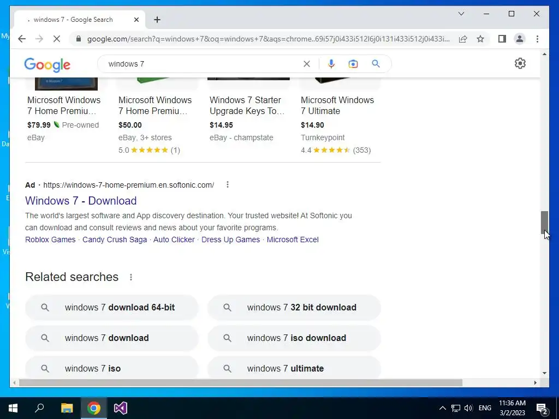The height and width of the screenshot is (419, 559).
Task: Follow the Candy Crush Saga sitelink
Action: 115,240
